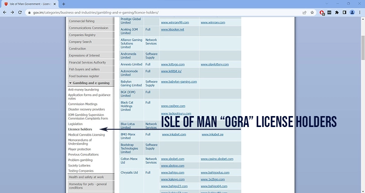Open IOM Gambling Supervision Complaints Form
Viewport: 365px width, 193px height.
tap(88, 117)
